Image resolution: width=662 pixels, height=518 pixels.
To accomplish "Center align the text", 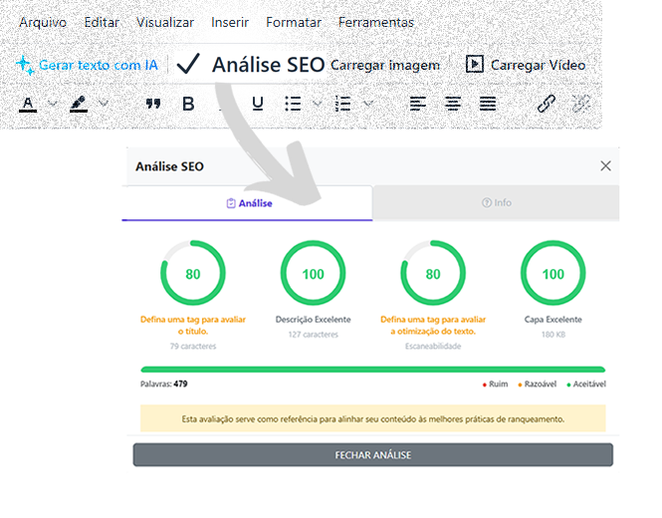I will pyautogui.click(x=453, y=104).
